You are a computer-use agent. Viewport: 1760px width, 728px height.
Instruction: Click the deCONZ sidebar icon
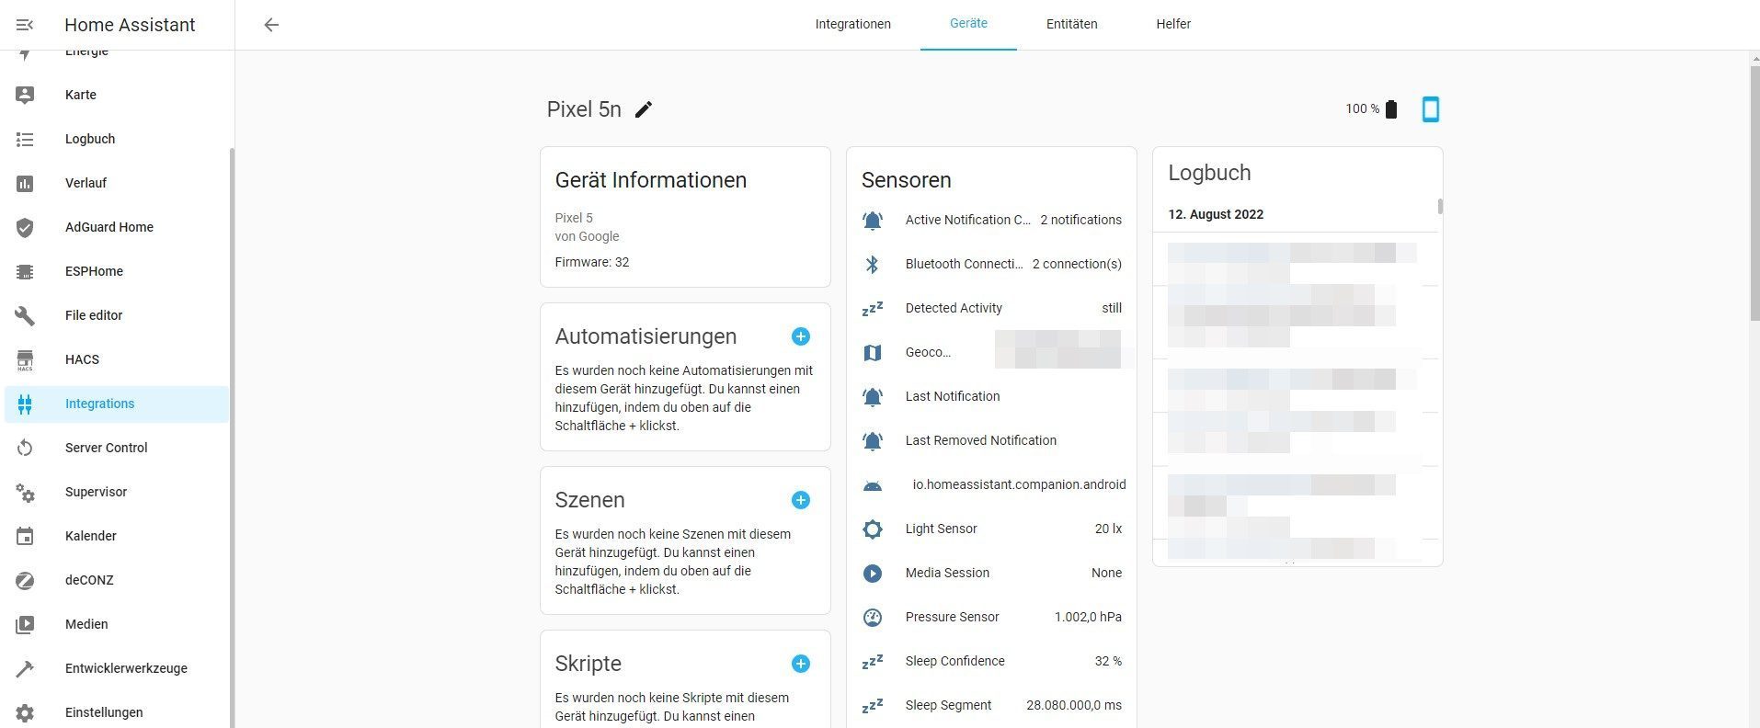pyautogui.click(x=25, y=580)
